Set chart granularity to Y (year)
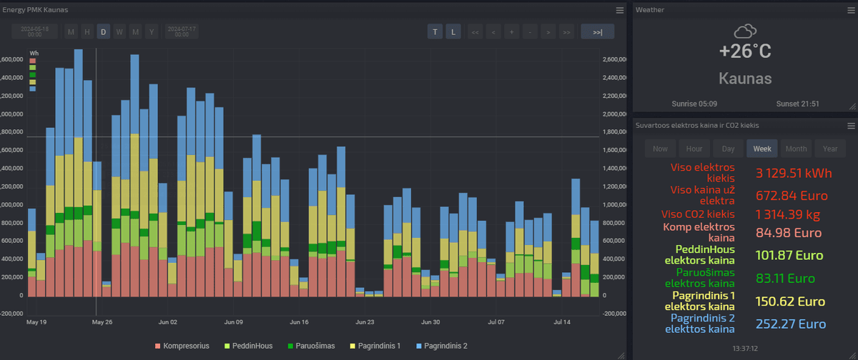The height and width of the screenshot is (360, 858). (152, 31)
